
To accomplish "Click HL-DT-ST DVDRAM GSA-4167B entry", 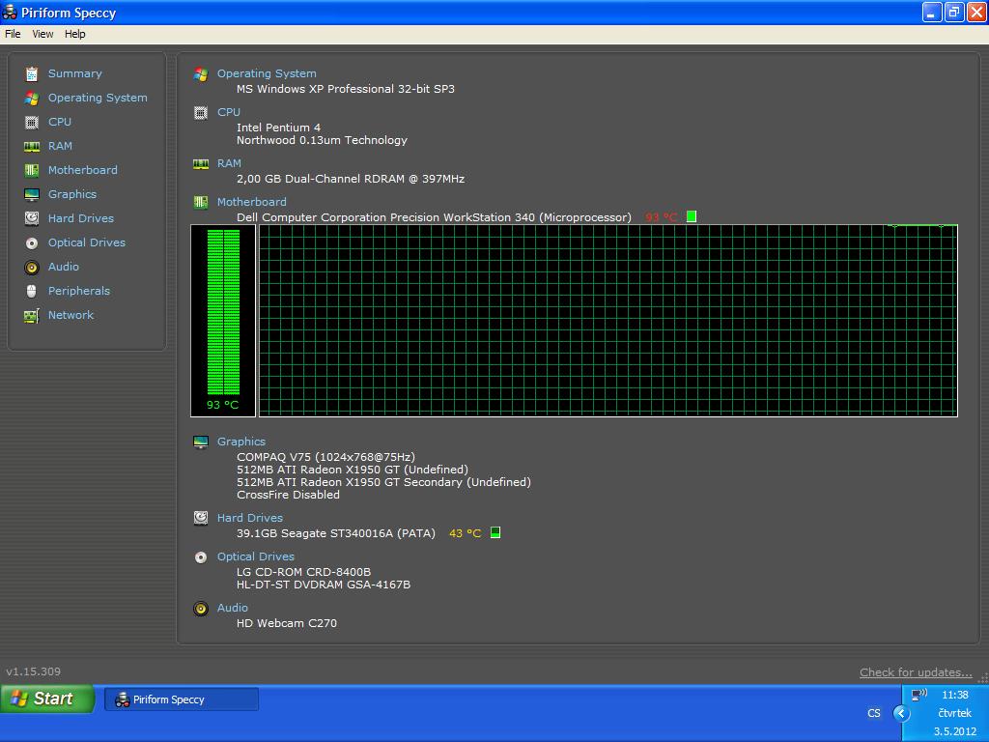I will pyautogui.click(x=324, y=585).
